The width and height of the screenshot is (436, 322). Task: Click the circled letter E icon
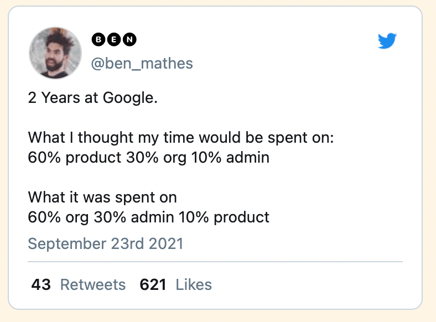click(114, 40)
